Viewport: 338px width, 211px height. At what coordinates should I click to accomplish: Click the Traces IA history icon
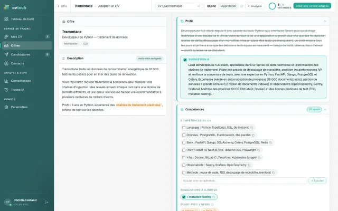tap(6, 90)
